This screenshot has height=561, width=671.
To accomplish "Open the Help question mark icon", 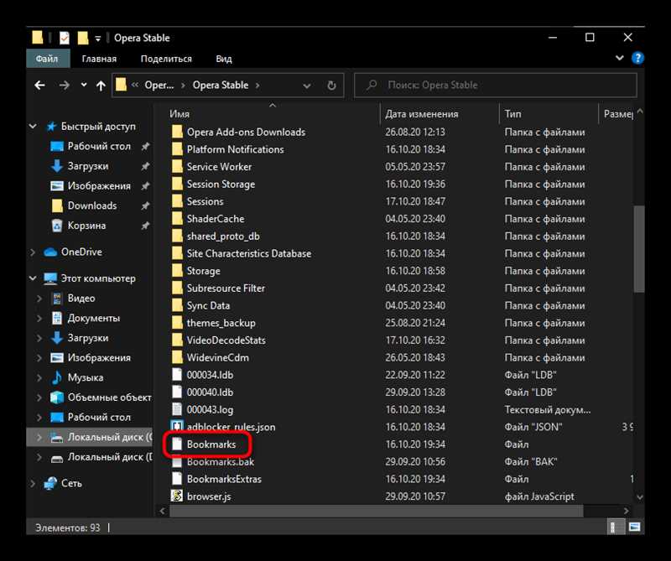I will point(637,58).
